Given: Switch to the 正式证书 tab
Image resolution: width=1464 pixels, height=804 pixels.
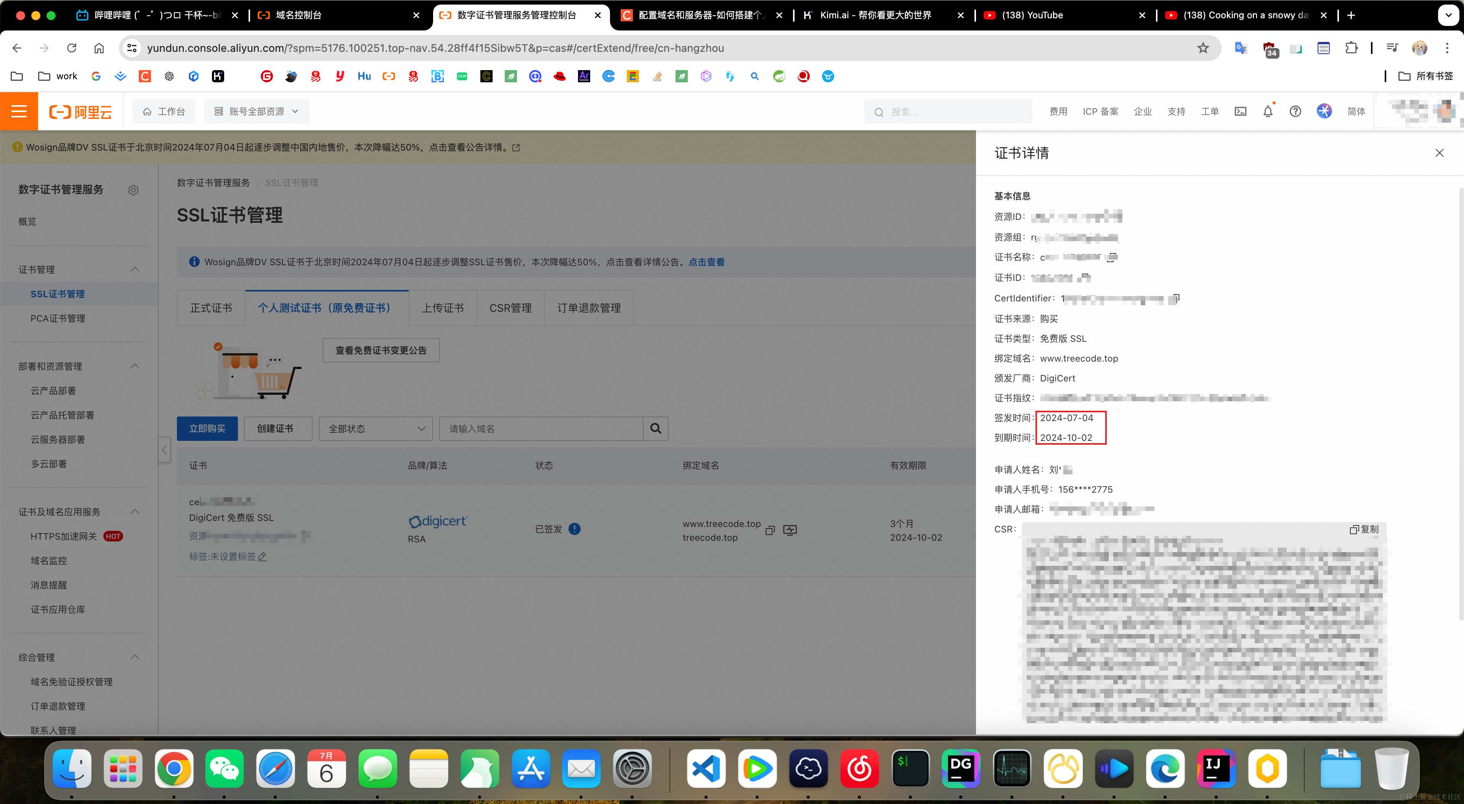Looking at the screenshot, I should [x=211, y=308].
